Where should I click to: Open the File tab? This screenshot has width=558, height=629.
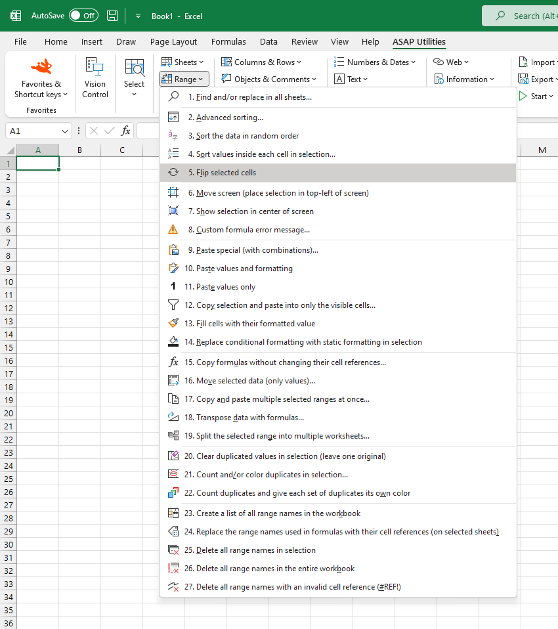20,42
